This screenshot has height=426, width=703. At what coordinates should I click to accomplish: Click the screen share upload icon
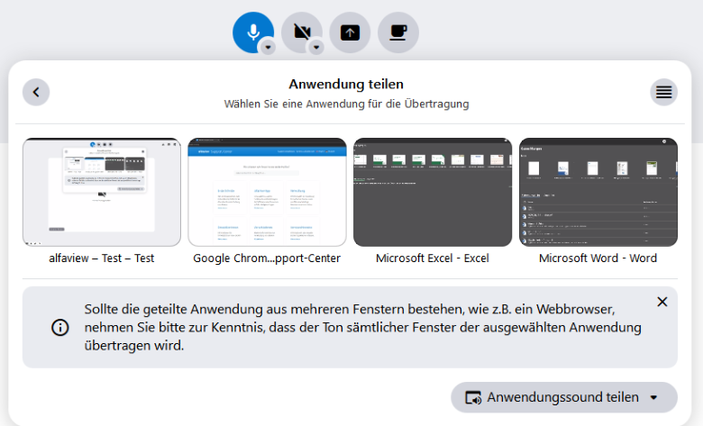point(350,32)
